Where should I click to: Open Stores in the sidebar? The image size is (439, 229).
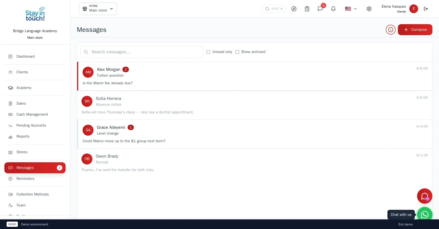[35, 152]
